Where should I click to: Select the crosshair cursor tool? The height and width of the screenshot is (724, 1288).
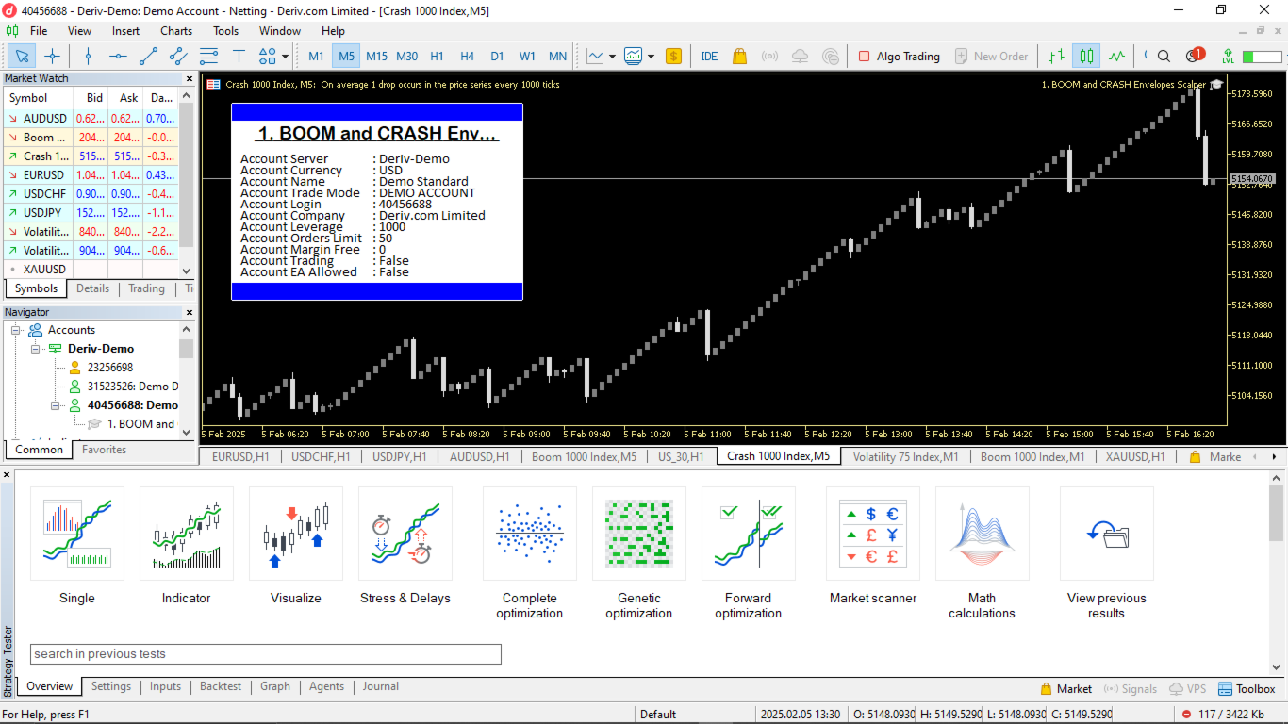[x=52, y=56]
